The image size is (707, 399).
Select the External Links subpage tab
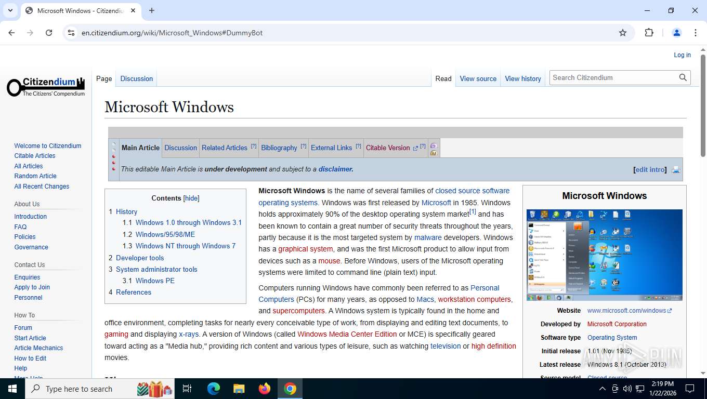(x=332, y=148)
